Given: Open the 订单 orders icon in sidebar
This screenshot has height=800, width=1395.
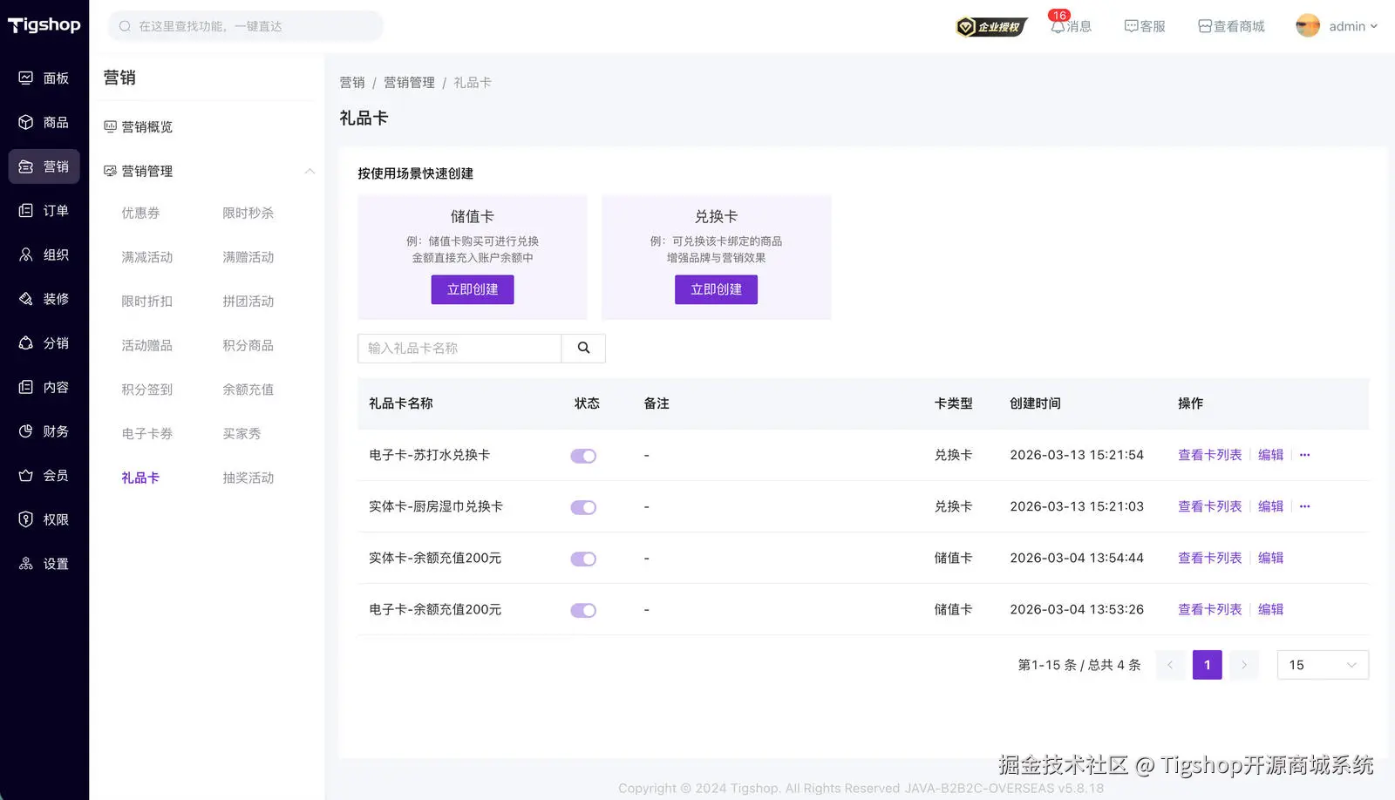Looking at the screenshot, I should [26, 210].
